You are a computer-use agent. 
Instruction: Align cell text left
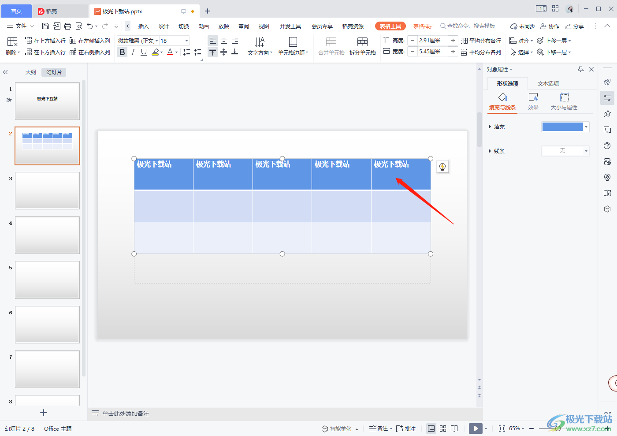213,41
